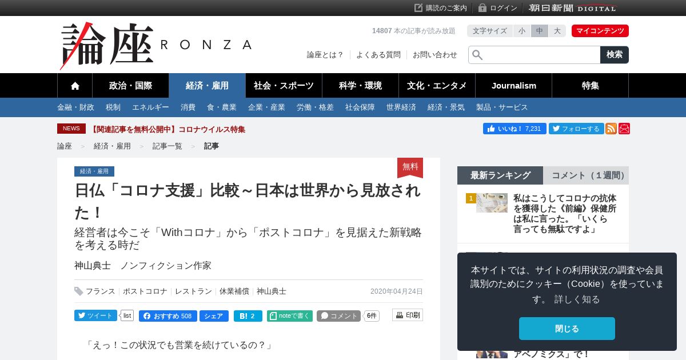
Task: Click the Facebook シェア button
Action: click(214, 316)
